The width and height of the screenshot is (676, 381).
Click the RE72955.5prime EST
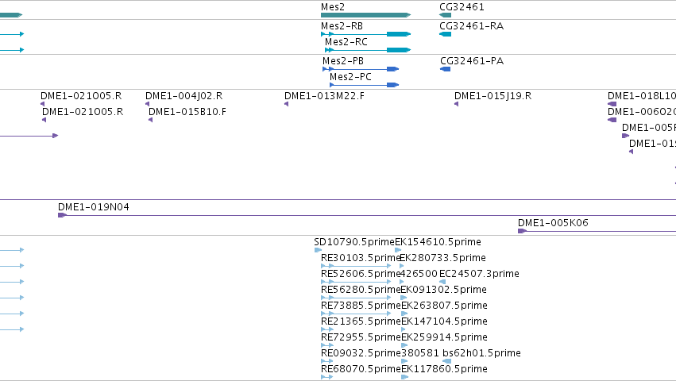[x=327, y=345]
